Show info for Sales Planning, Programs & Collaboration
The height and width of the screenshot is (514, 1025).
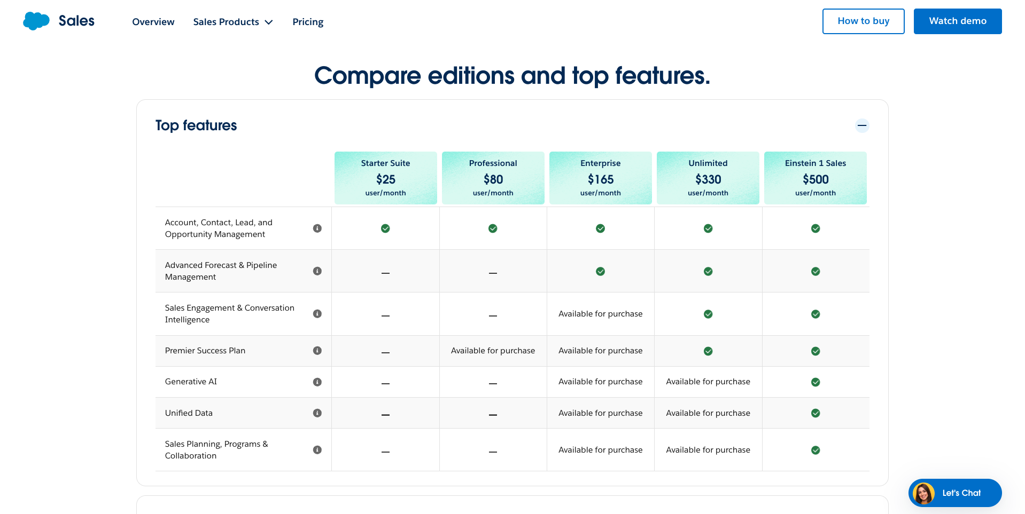tap(317, 450)
